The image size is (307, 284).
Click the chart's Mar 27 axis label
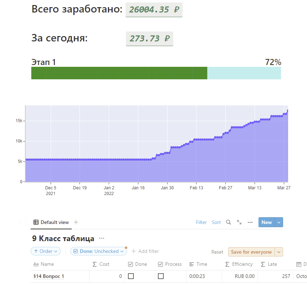(x=284, y=188)
